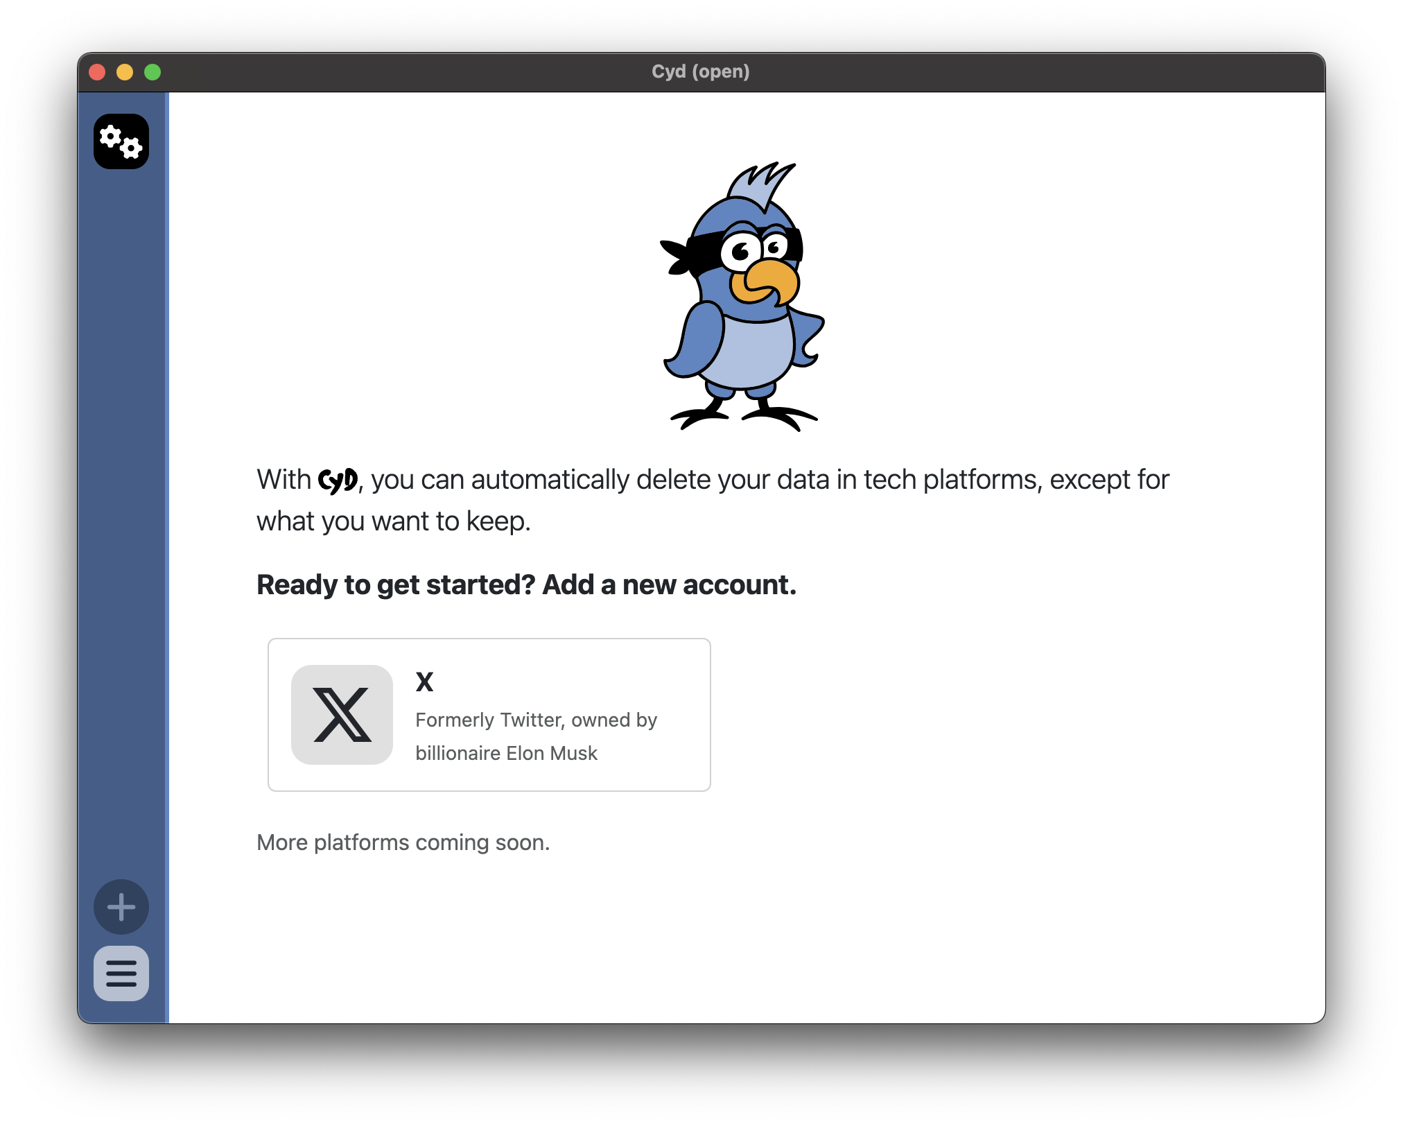Image resolution: width=1403 pixels, height=1126 pixels.
Task: Click the gears icon in the sidebar
Action: click(121, 141)
